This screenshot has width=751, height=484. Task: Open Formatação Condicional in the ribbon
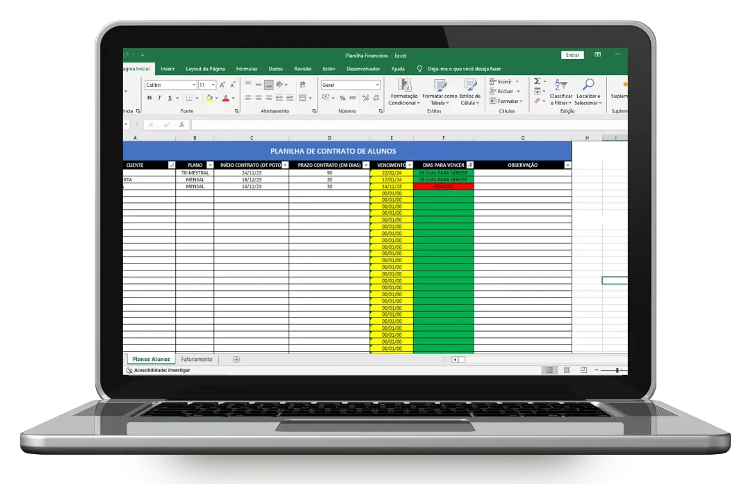coord(403,92)
